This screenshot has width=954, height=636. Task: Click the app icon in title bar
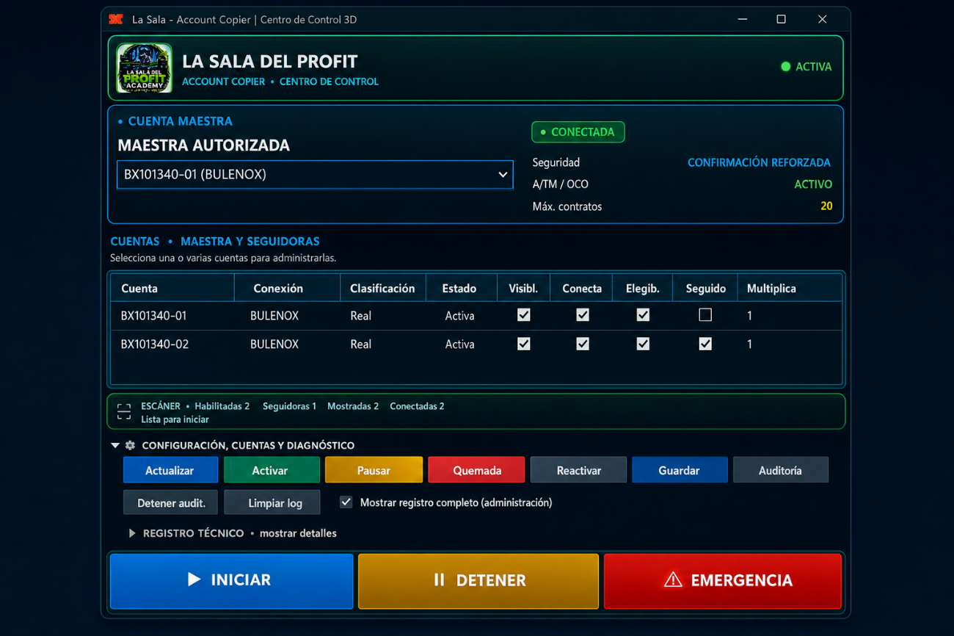click(116, 20)
